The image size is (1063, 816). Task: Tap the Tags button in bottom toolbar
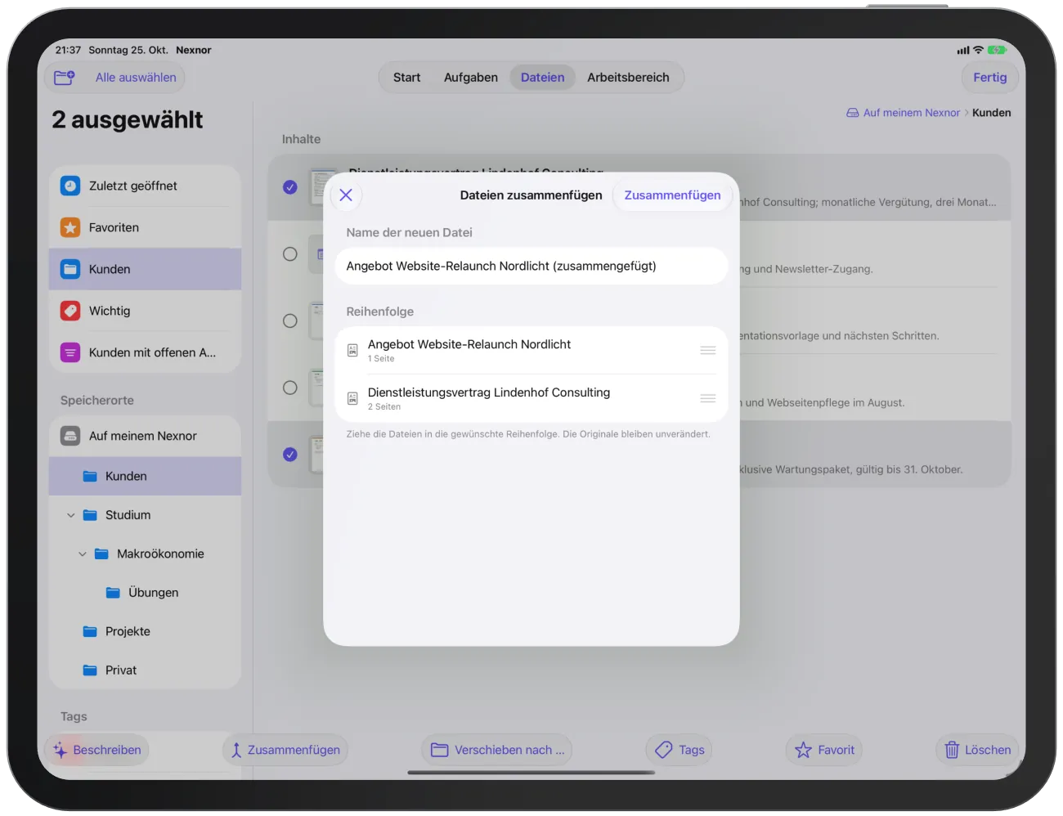pyautogui.click(x=680, y=750)
